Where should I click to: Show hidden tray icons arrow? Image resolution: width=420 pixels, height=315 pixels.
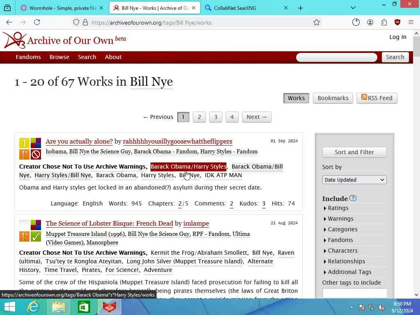pyautogui.click(x=352, y=308)
